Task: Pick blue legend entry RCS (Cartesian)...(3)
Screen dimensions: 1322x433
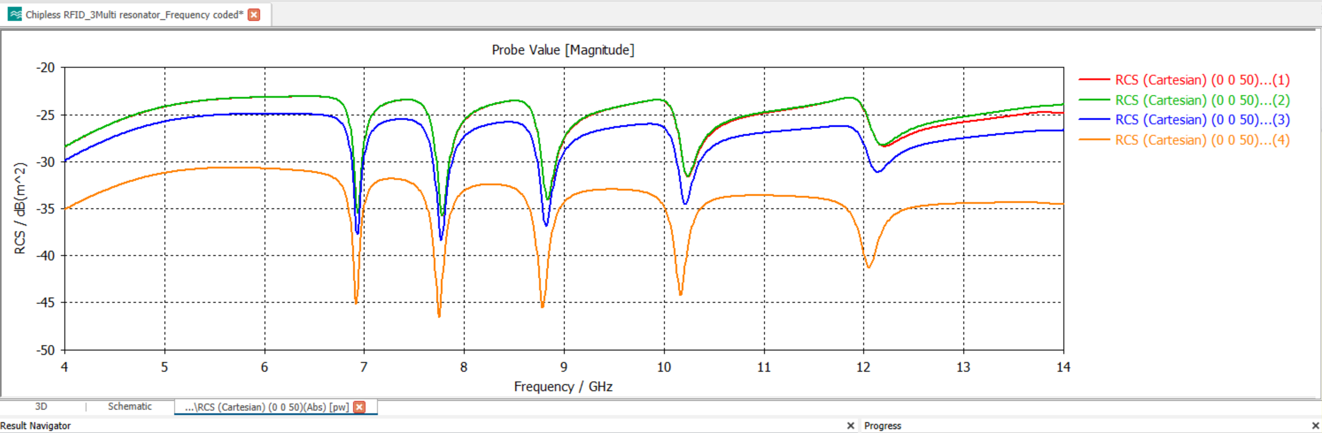Action: tap(1202, 120)
